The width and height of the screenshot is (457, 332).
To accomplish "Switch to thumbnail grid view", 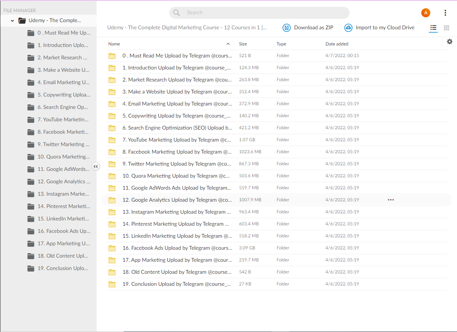I will click(446, 28).
